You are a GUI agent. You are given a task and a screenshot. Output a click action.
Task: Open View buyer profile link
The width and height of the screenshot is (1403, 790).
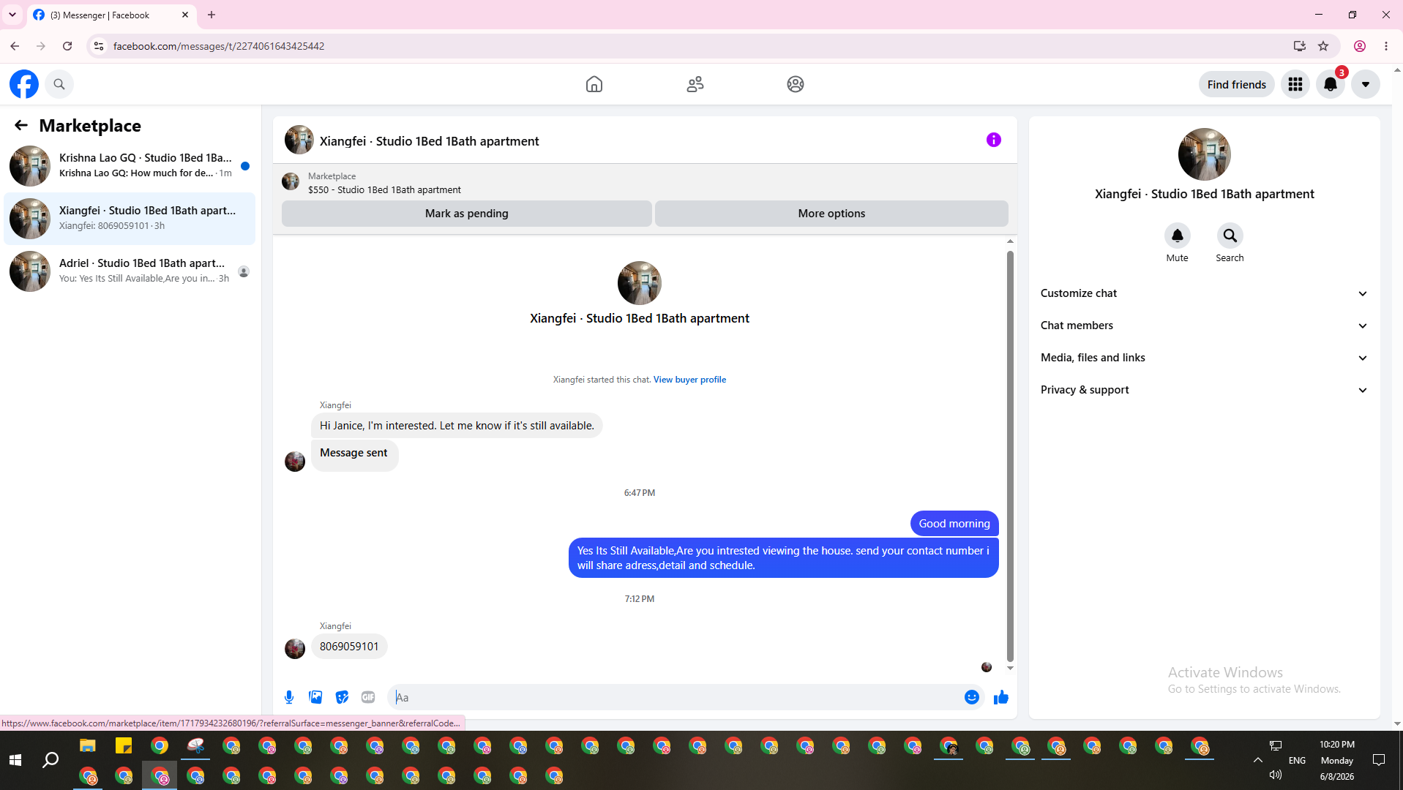tap(689, 380)
